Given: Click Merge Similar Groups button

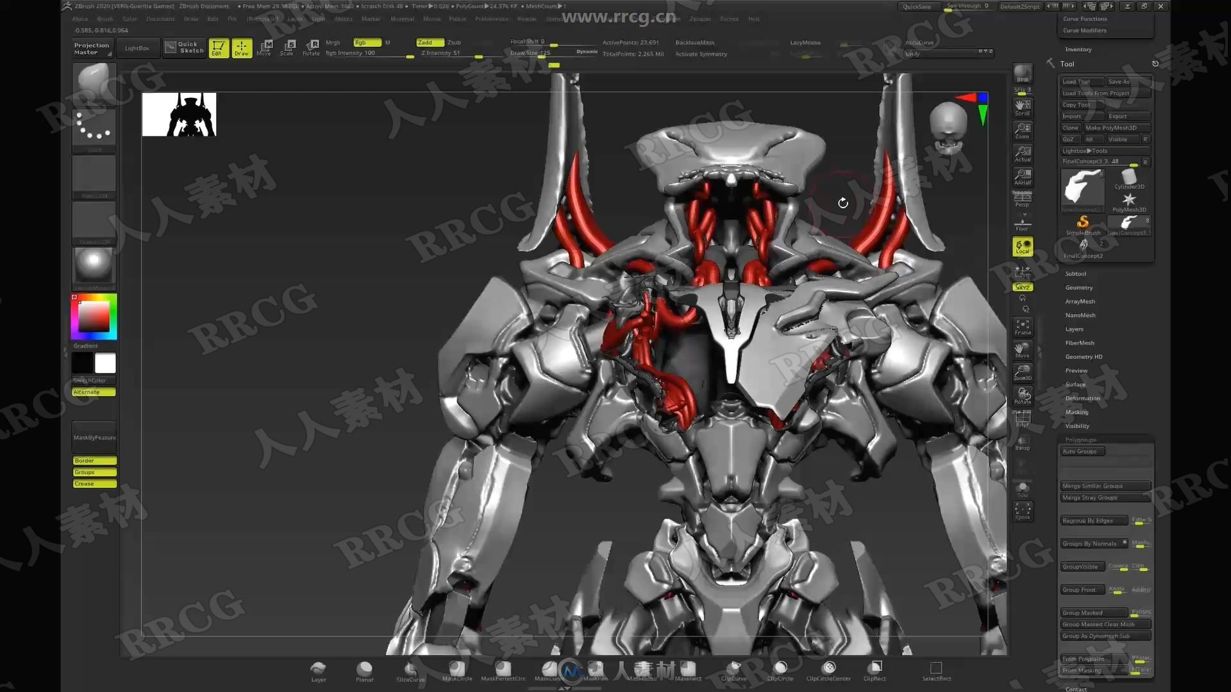Looking at the screenshot, I should [x=1105, y=486].
